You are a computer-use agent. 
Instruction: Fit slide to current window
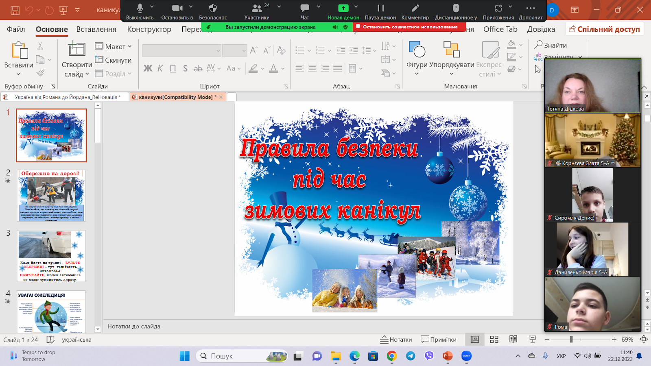644,339
